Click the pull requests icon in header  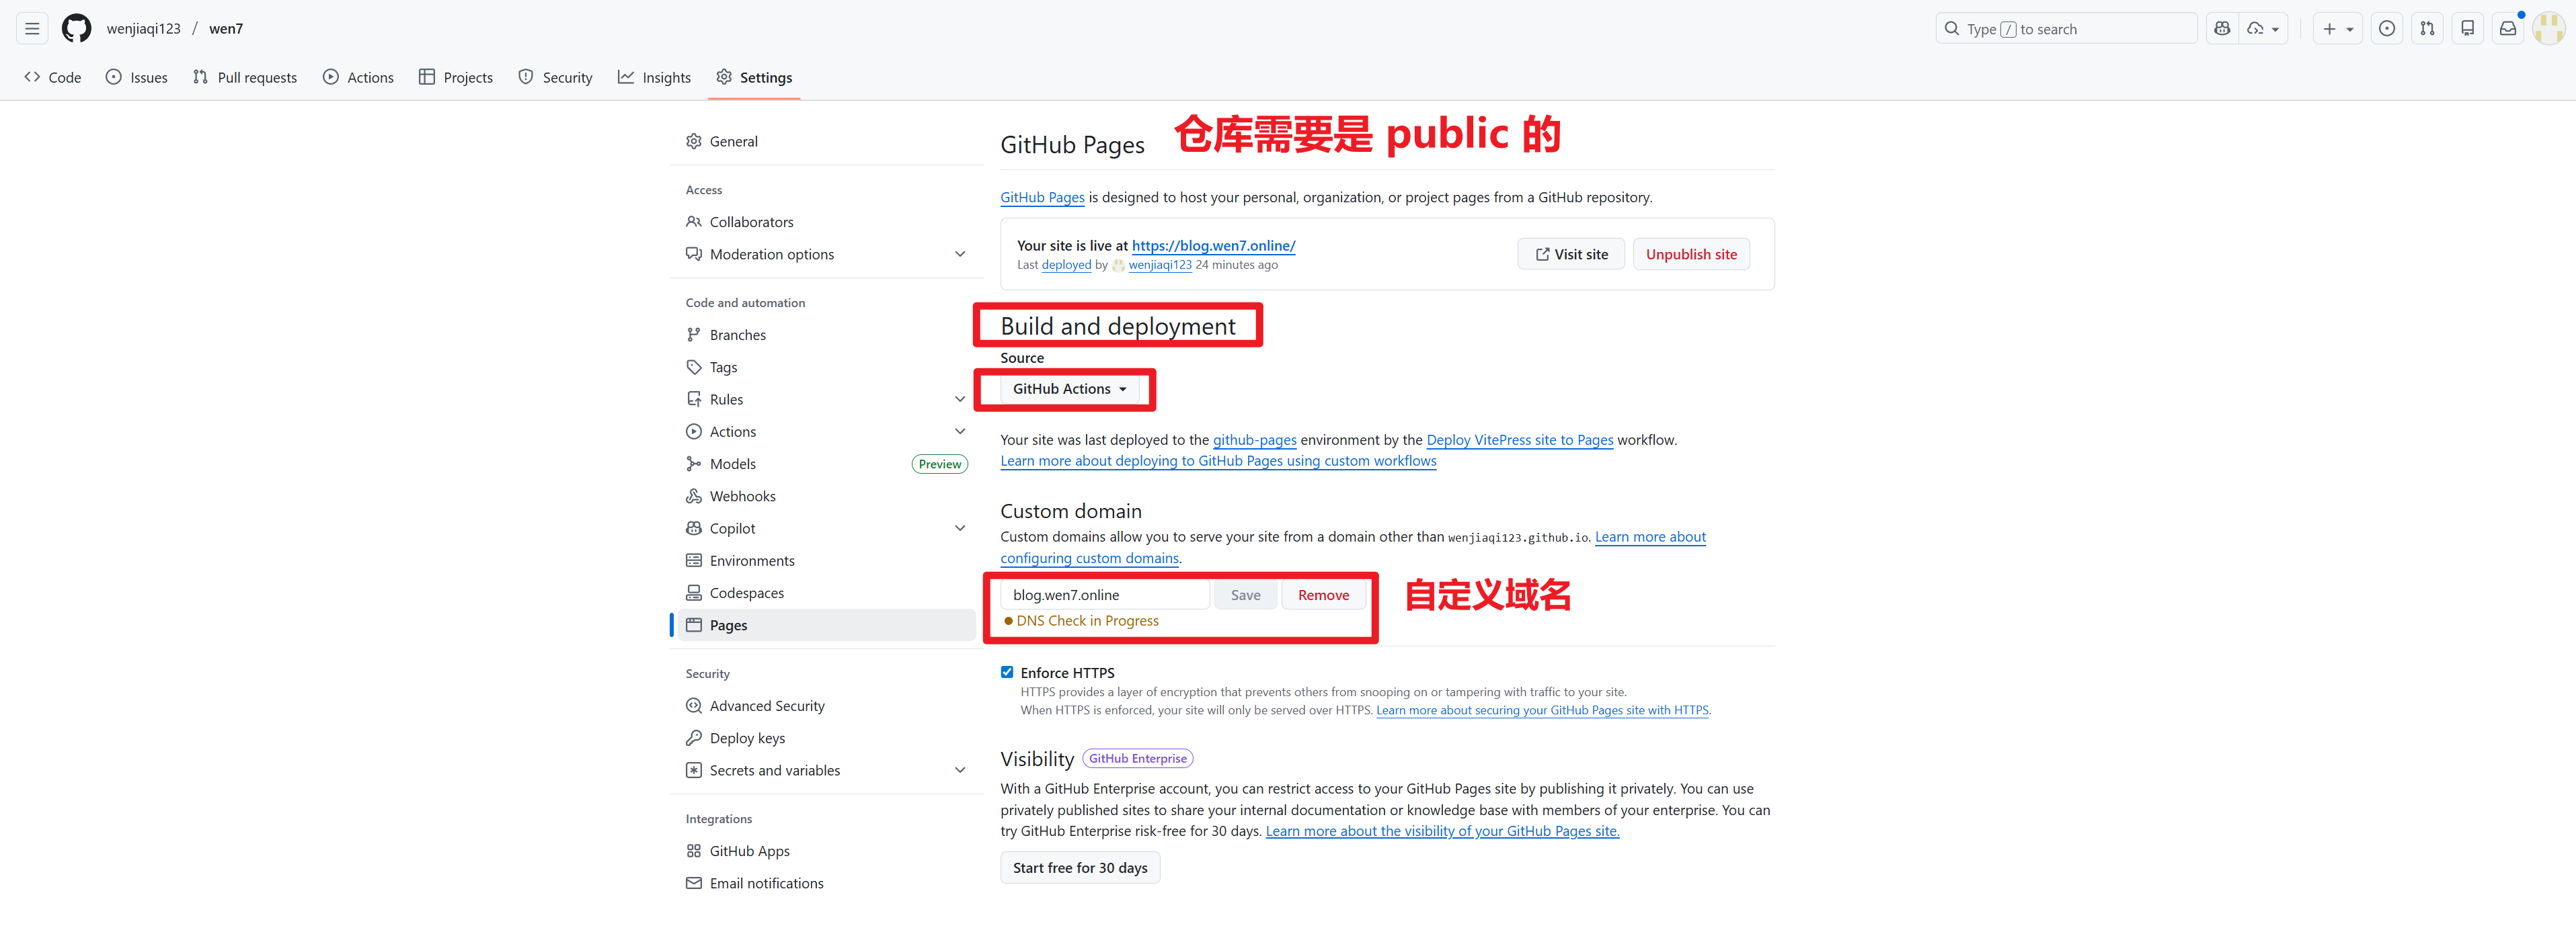click(x=2427, y=28)
